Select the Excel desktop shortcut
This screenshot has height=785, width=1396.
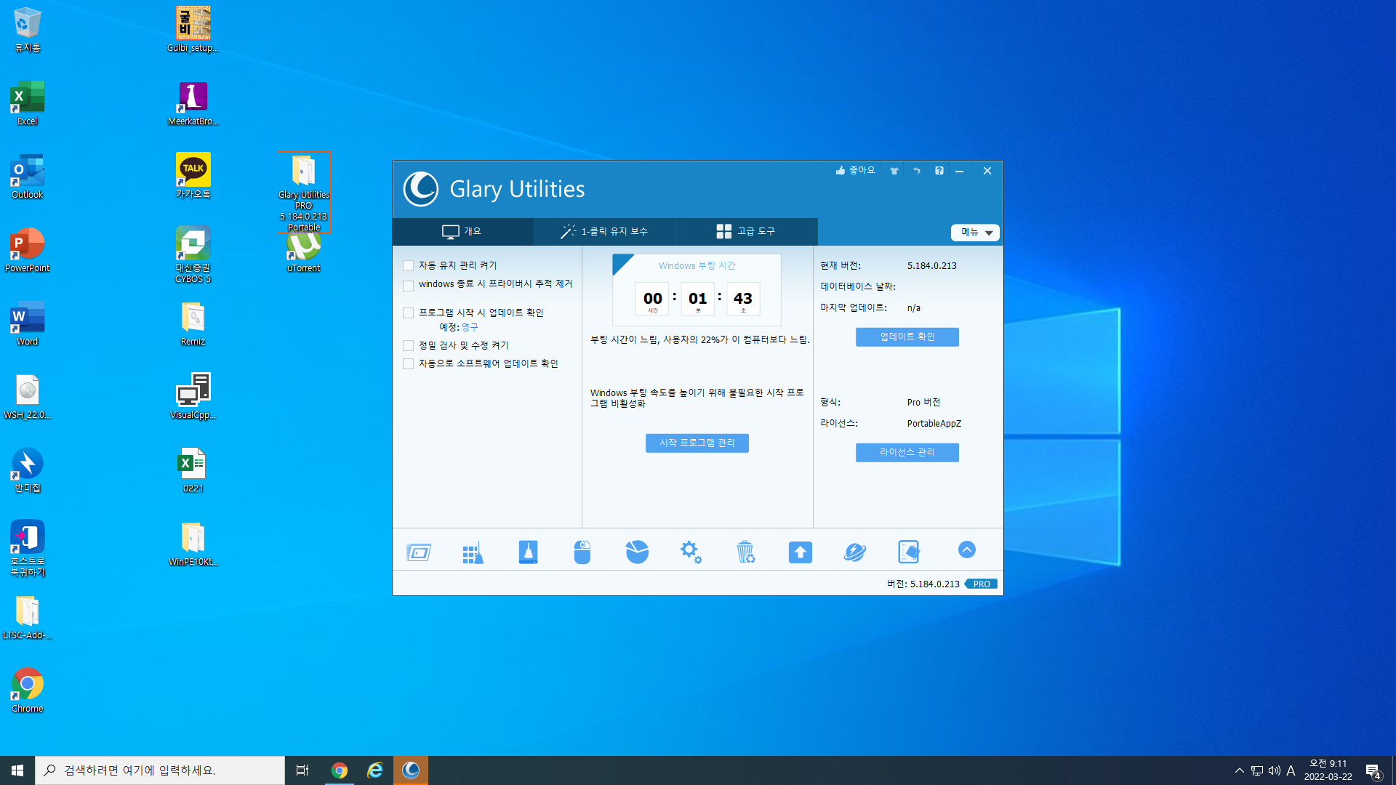[28, 102]
